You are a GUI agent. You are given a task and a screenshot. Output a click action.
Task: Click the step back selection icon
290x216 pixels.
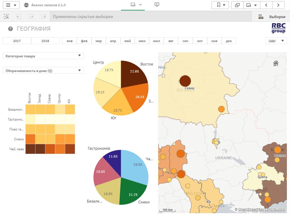click(19, 17)
